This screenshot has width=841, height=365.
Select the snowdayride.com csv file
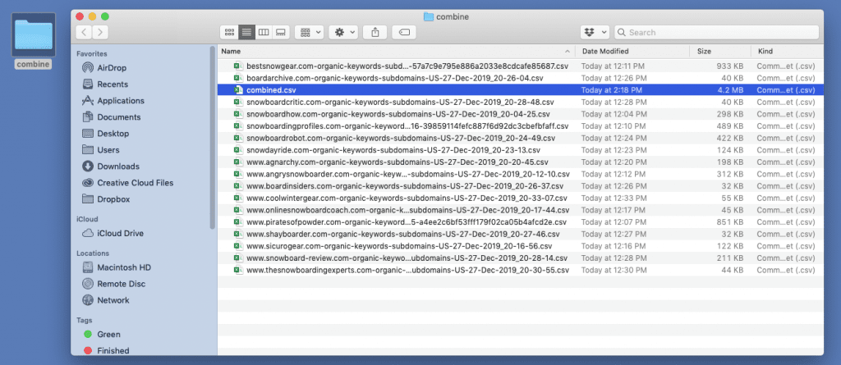pos(520,150)
